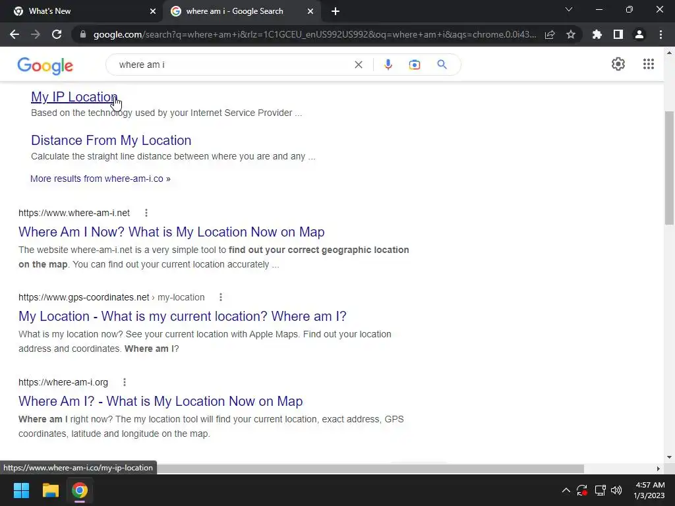
Task: Click the https://www.where-am-i.net URL text
Action: pos(74,213)
